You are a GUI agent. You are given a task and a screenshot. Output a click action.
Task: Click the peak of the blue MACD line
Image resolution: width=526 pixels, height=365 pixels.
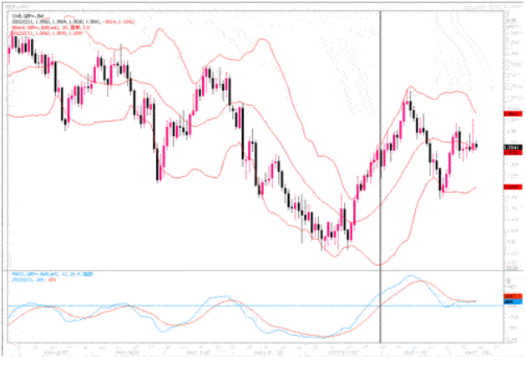[x=409, y=276]
